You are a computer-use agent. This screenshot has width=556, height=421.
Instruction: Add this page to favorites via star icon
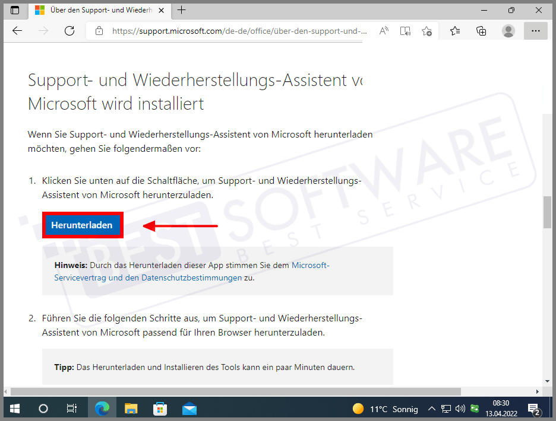tap(427, 31)
